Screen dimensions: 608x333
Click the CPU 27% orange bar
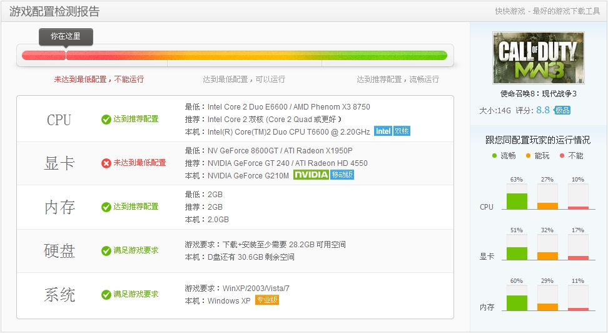coord(547,206)
